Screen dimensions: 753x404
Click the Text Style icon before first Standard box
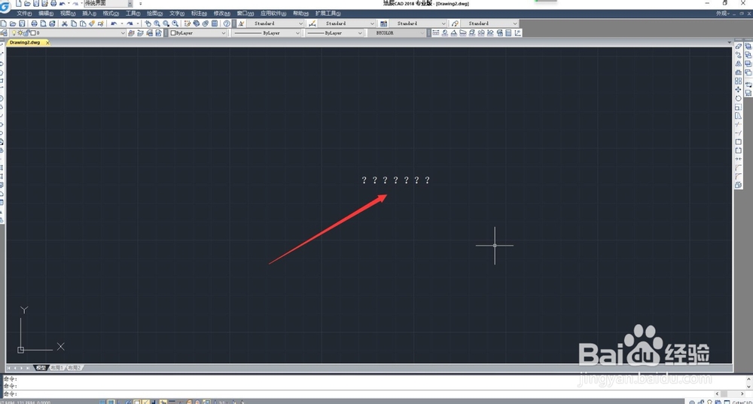tap(242, 23)
